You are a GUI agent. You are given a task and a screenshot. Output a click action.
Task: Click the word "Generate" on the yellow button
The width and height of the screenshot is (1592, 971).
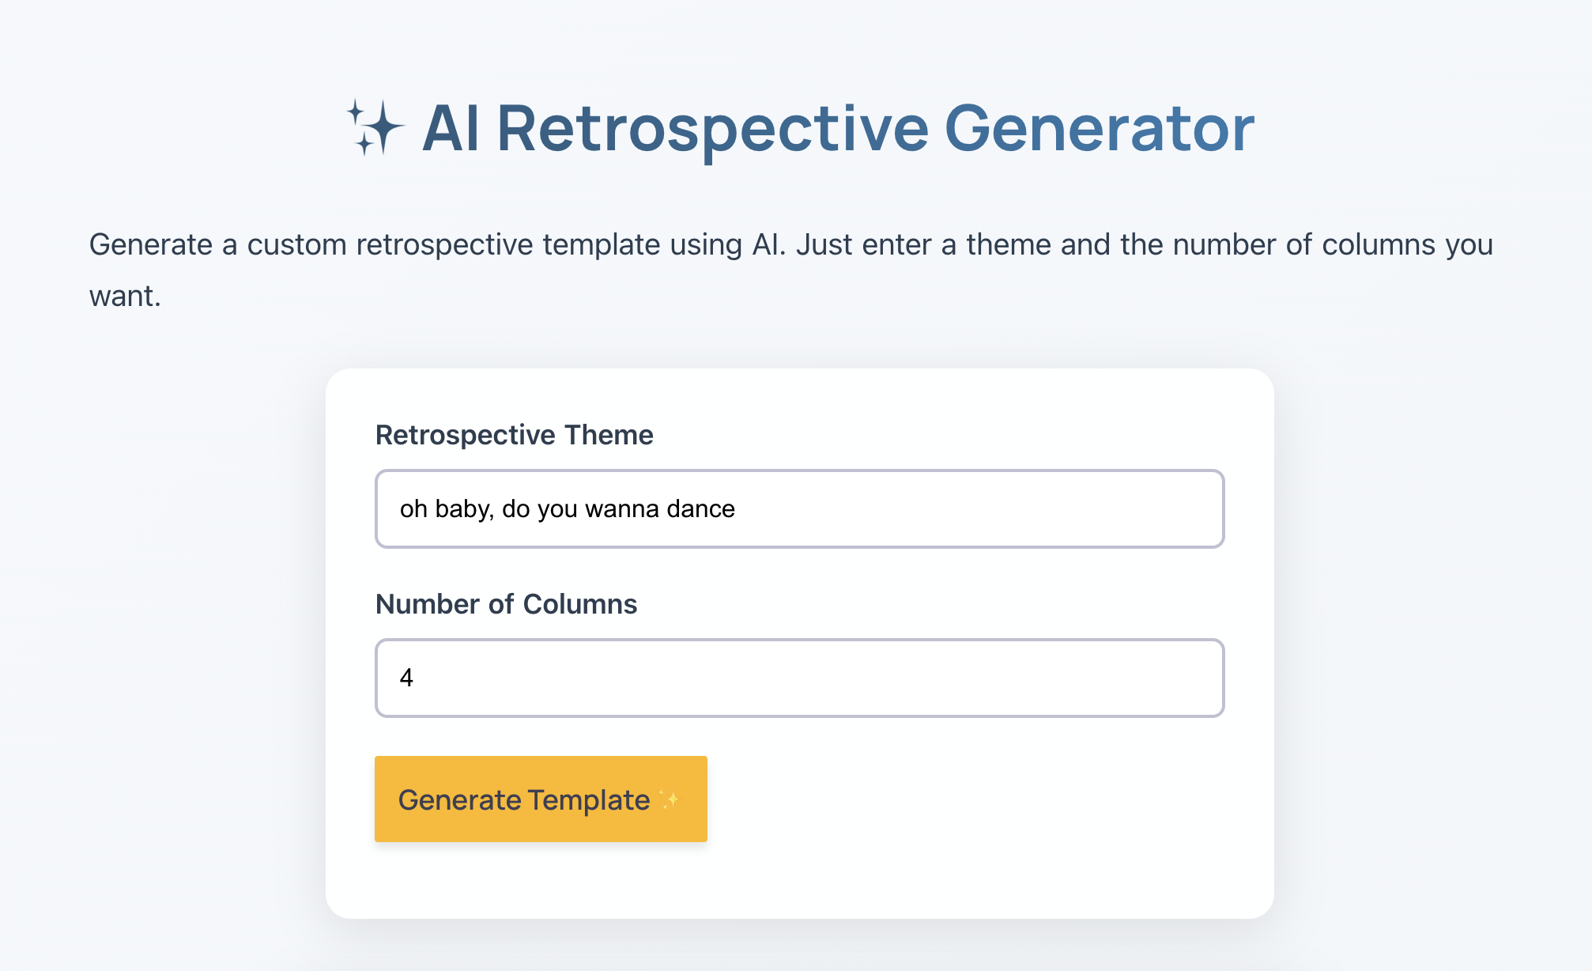pos(459,800)
